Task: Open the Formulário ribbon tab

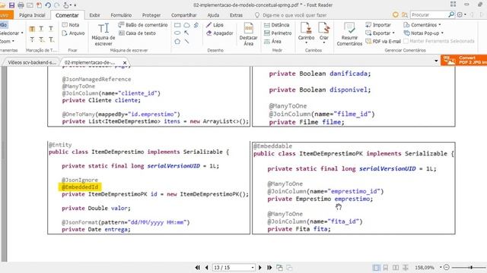Action: (121, 15)
